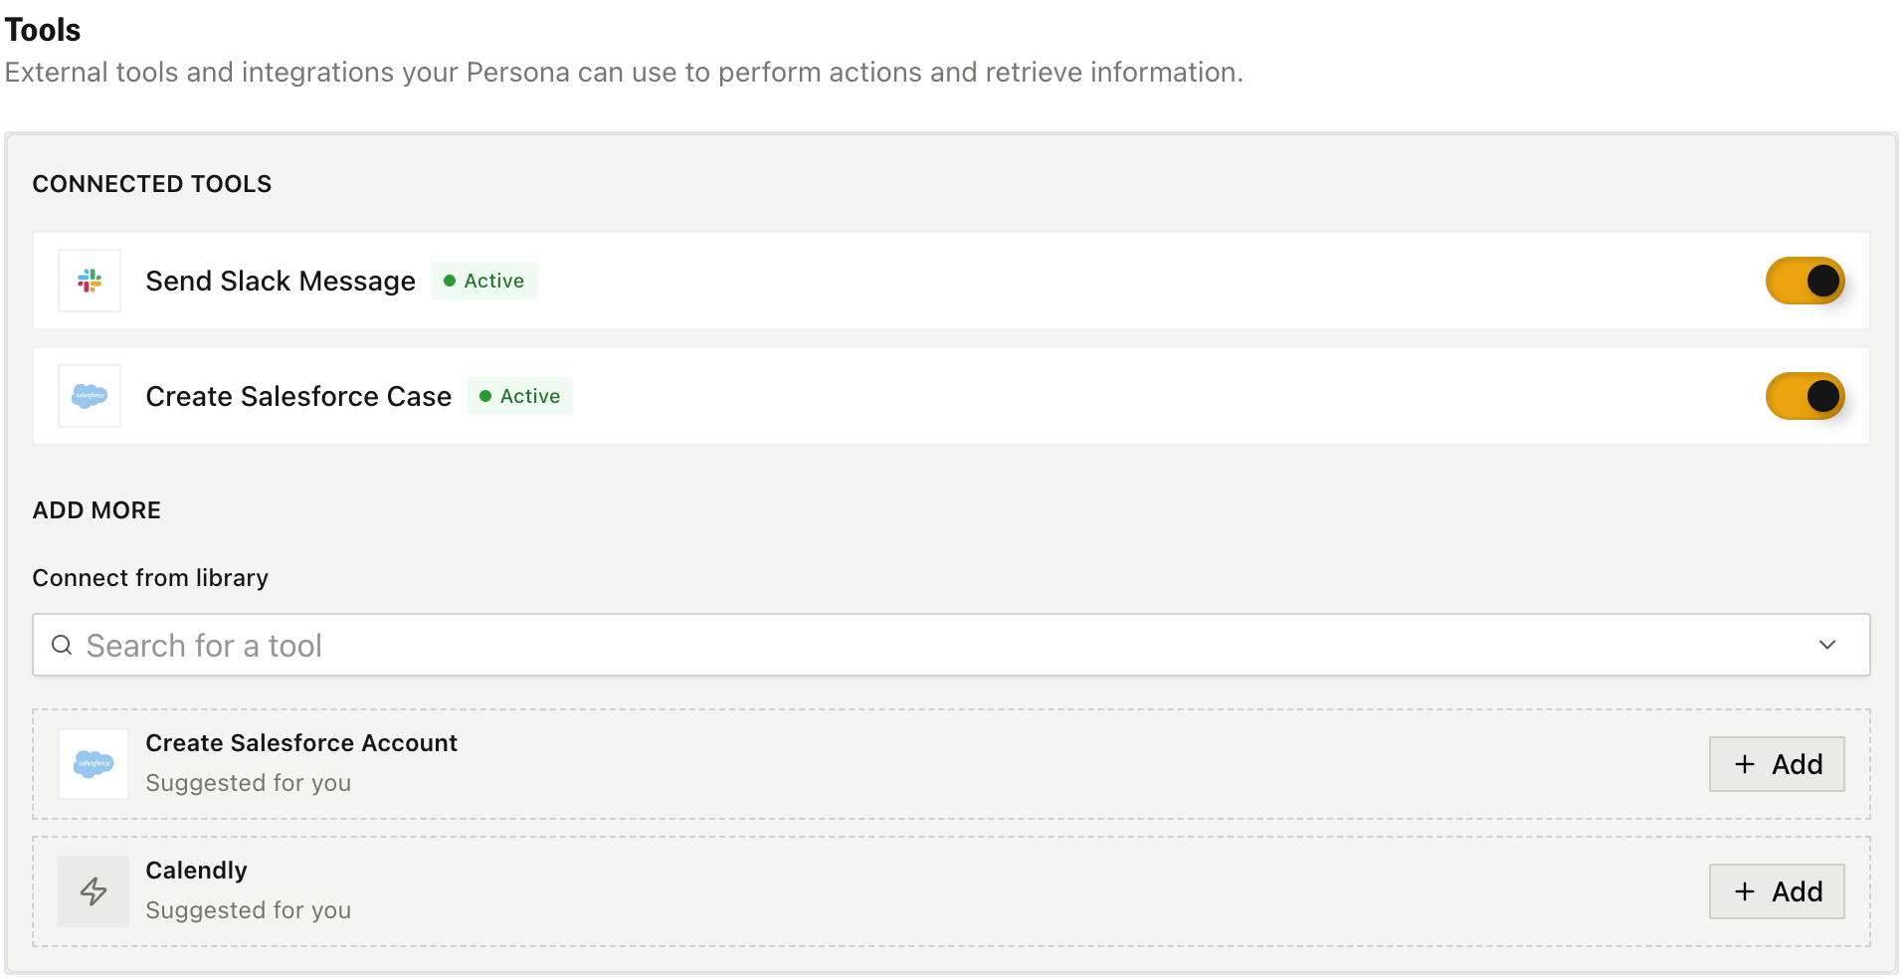
Task: Click the Create Salesforce Case label
Action: [x=298, y=397]
